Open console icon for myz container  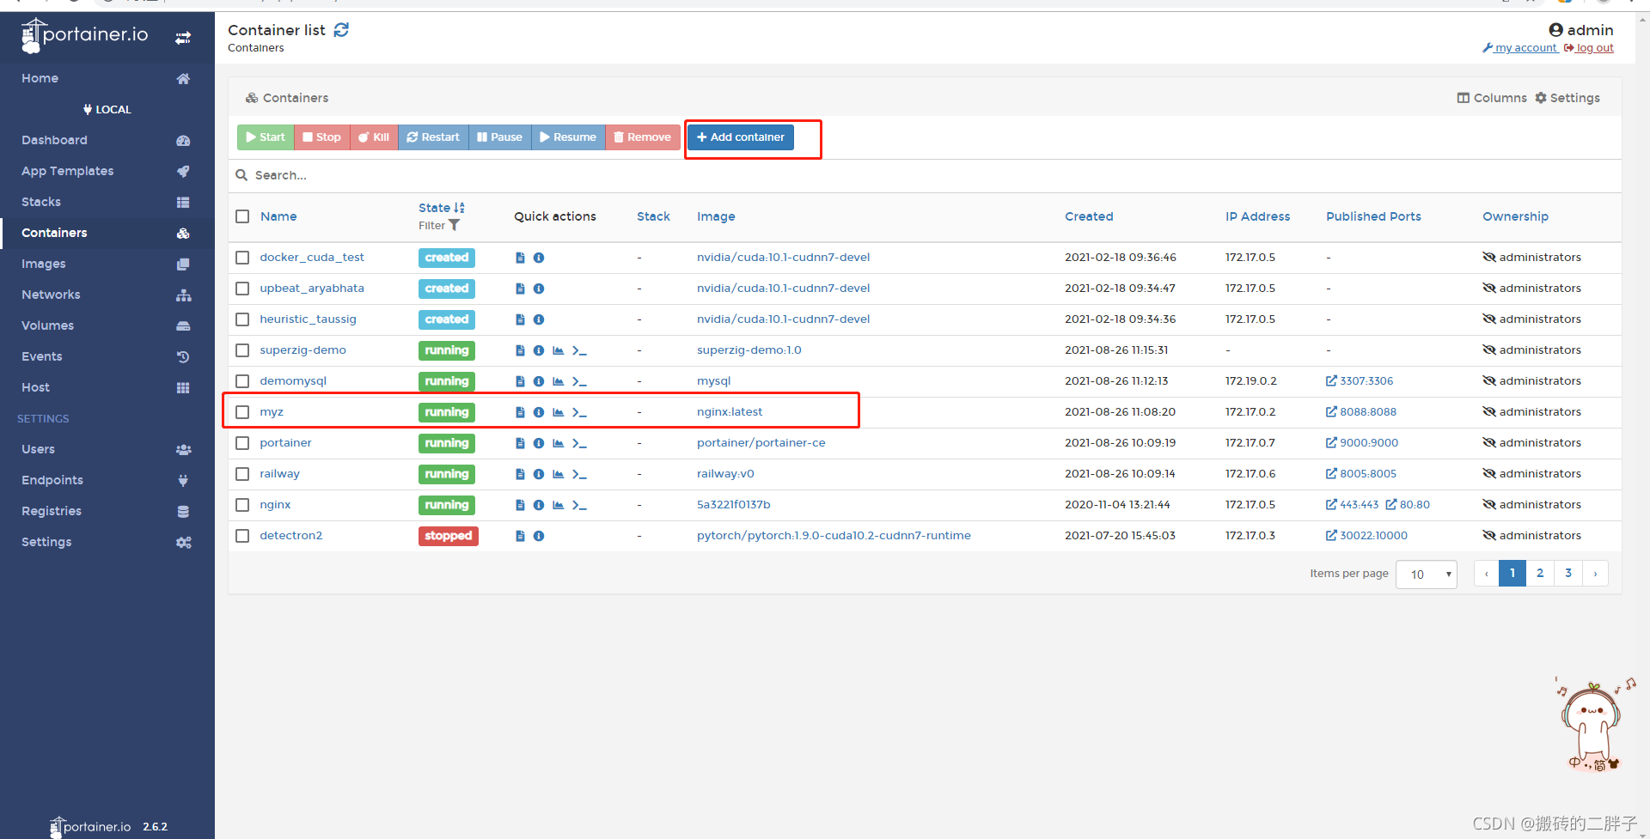point(579,412)
